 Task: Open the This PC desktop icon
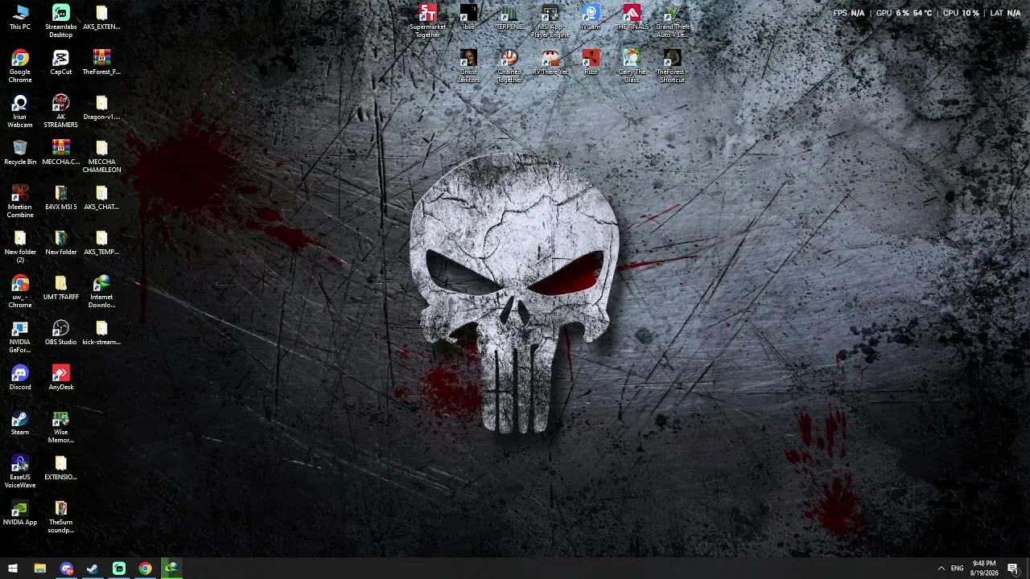click(x=20, y=18)
